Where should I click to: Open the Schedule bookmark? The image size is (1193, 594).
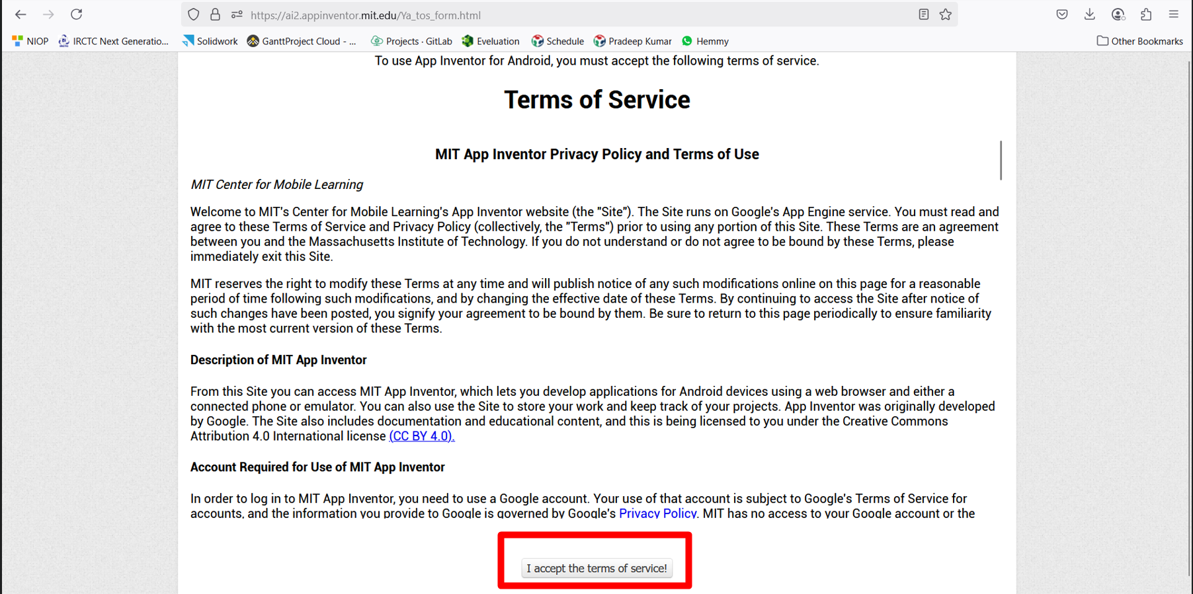[557, 41]
